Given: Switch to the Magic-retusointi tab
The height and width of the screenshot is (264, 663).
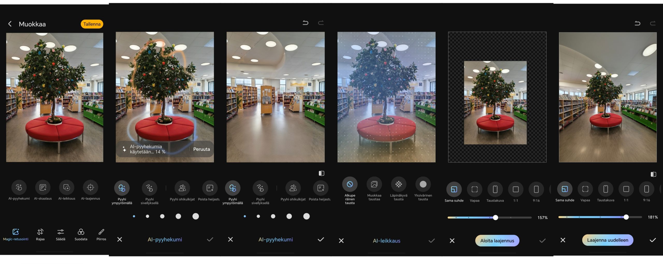Looking at the screenshot, I should 16,234.
